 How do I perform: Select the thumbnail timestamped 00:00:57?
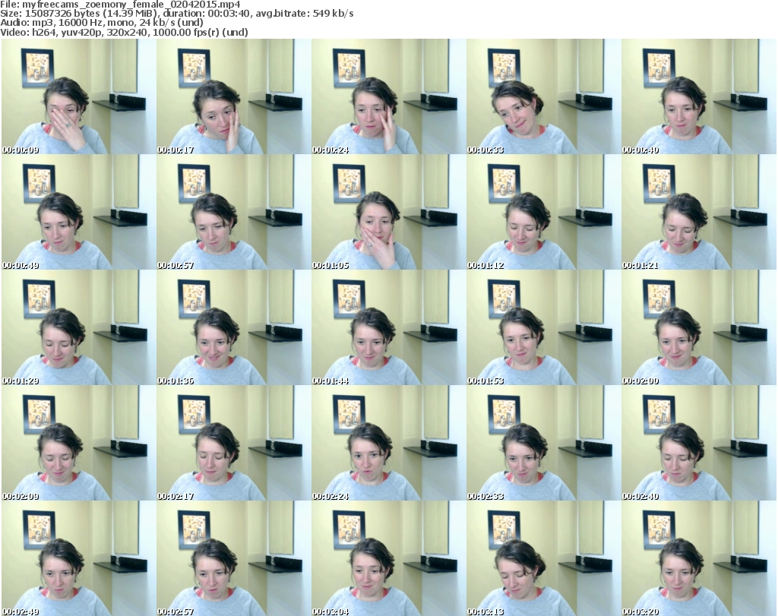234,212
